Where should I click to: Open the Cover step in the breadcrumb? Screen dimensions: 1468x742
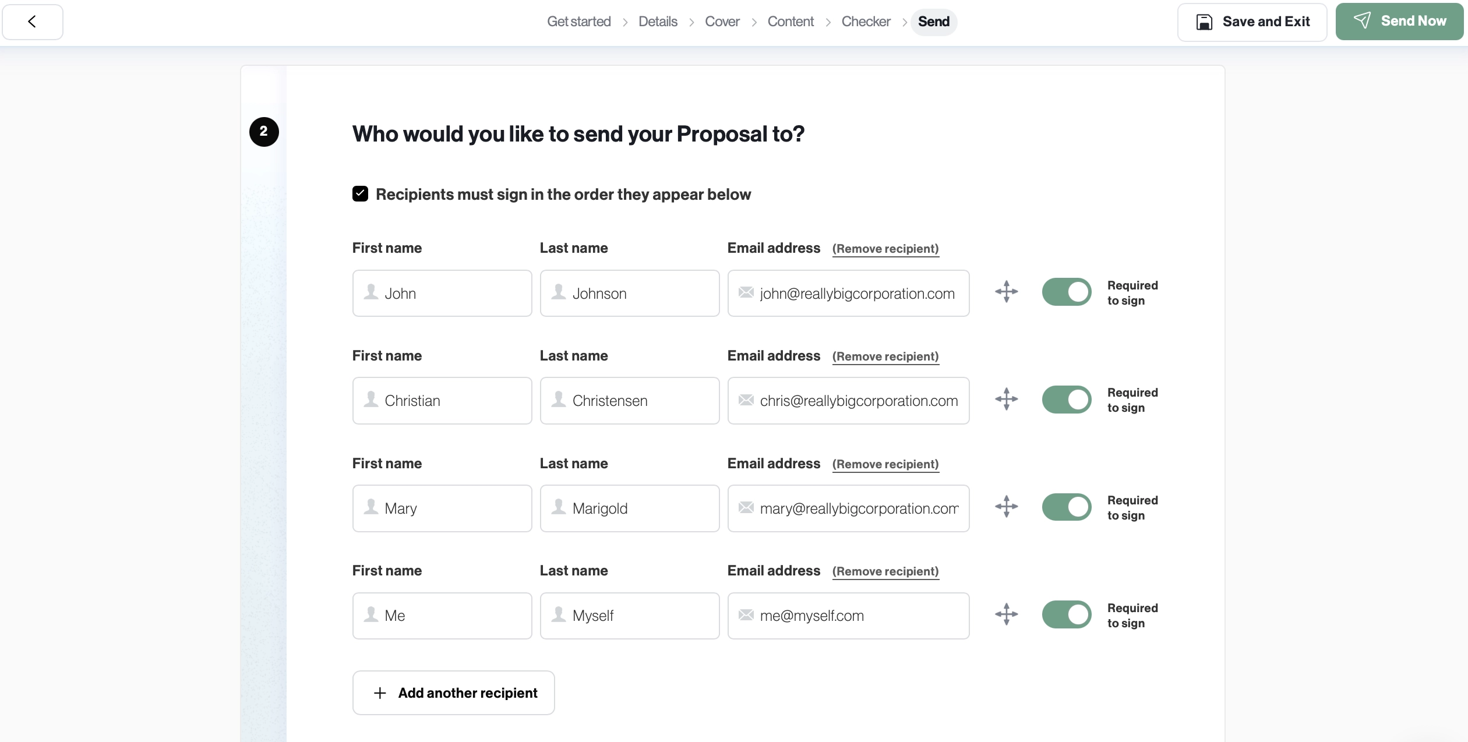point(722,22)
